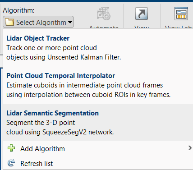Click the Automate gear-grid icon

(104, 14)
